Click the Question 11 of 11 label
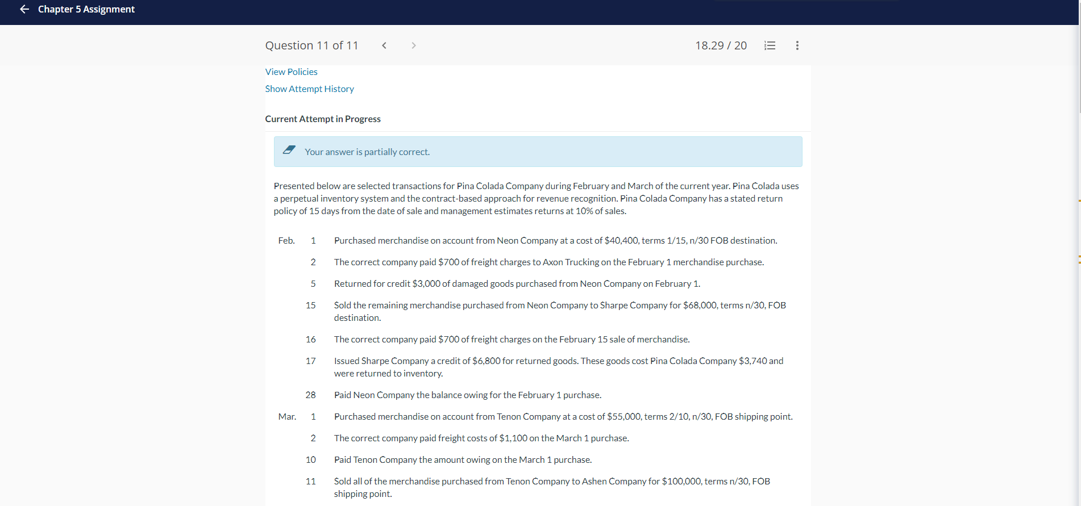The height and width of the screenshot is (506, 1081). 311,45
